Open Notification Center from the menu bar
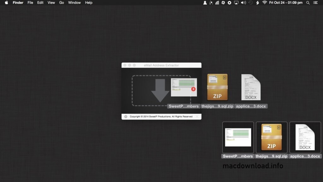This screenshot has width=323, height=182. [315, 3]
